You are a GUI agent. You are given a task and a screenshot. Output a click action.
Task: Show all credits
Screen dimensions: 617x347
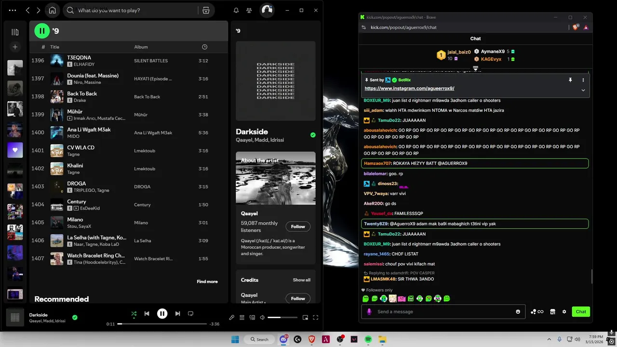[302, 280]
